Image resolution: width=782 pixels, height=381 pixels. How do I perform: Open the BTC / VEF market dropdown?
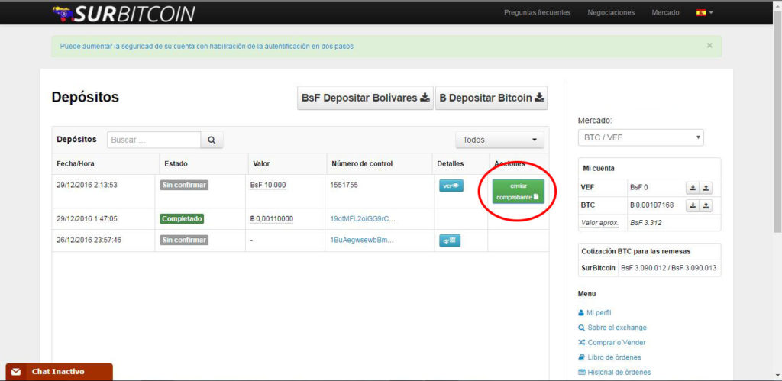tap(641, 137)
